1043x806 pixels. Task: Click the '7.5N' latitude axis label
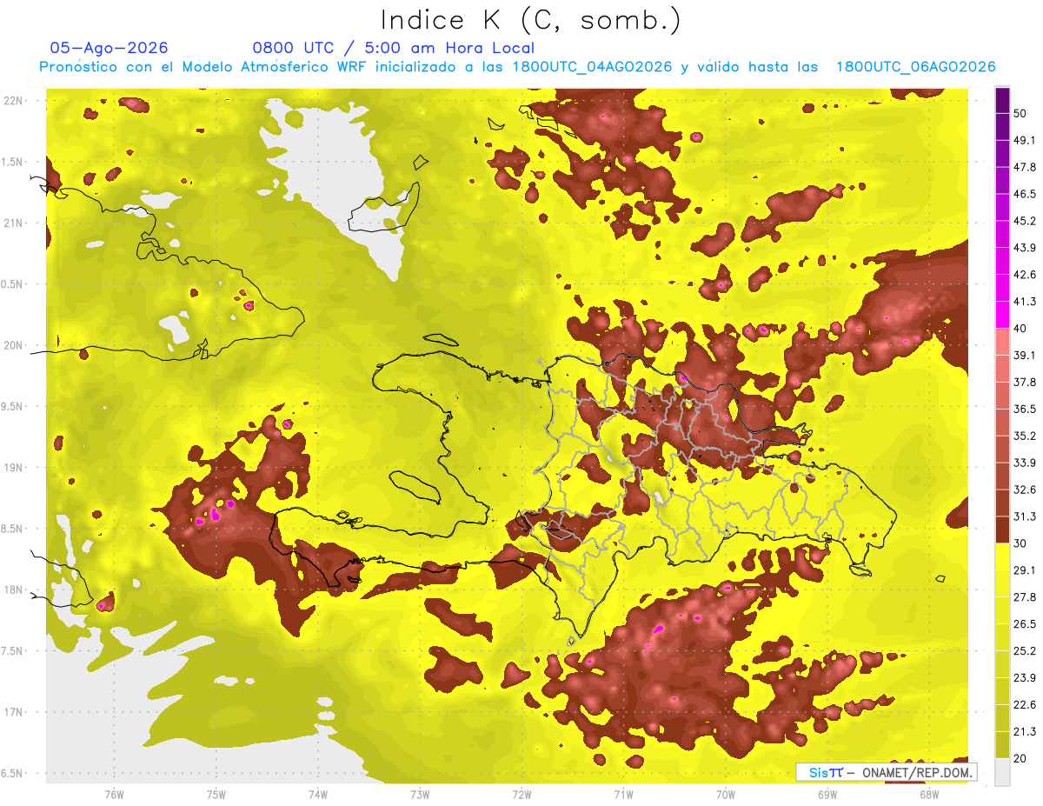(x=13, y=651)
